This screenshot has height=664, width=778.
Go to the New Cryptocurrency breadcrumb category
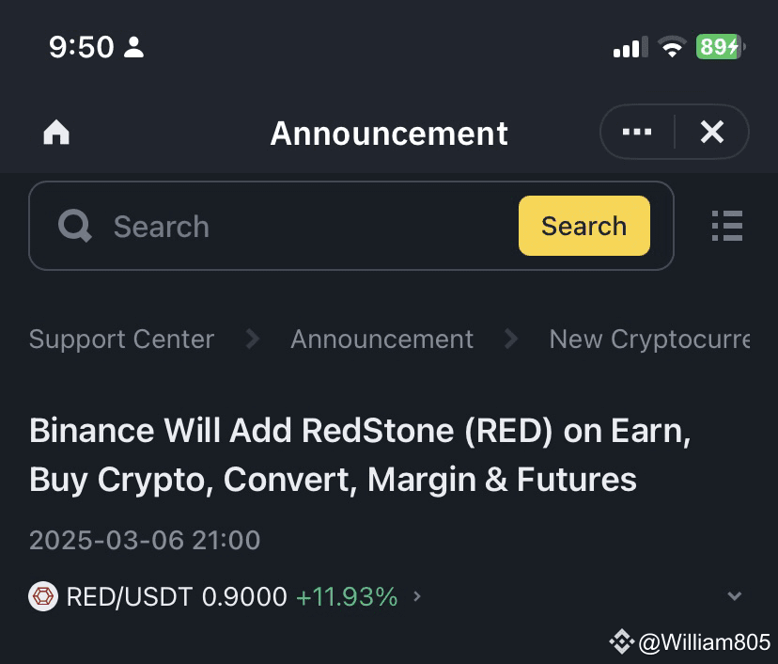[650, 340]
